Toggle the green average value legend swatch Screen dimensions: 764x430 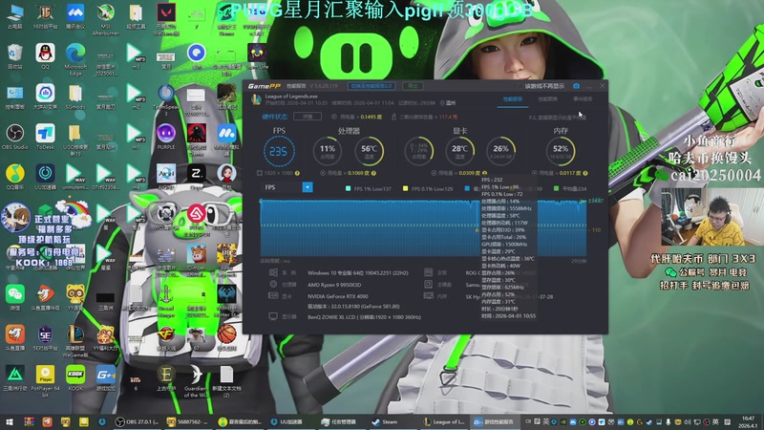pyautogui.click(x=556, y=188)
